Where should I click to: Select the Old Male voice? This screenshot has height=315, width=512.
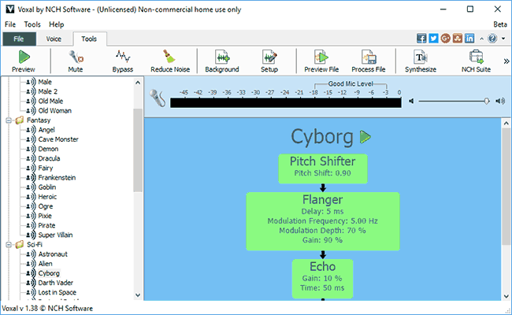50,101
